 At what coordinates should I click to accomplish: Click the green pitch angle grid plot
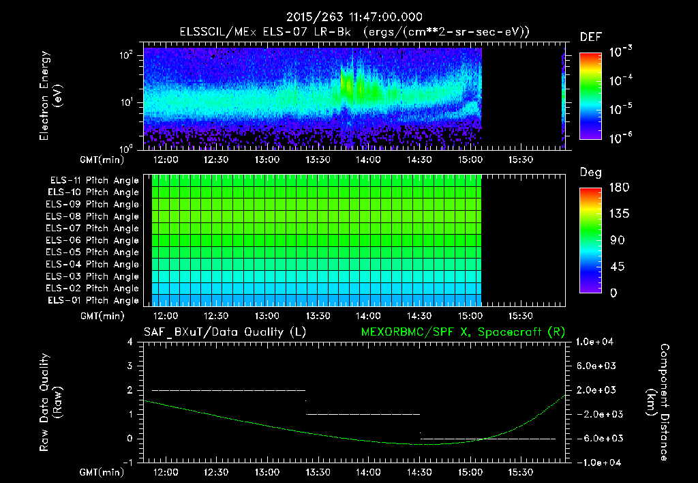point(316,241)
